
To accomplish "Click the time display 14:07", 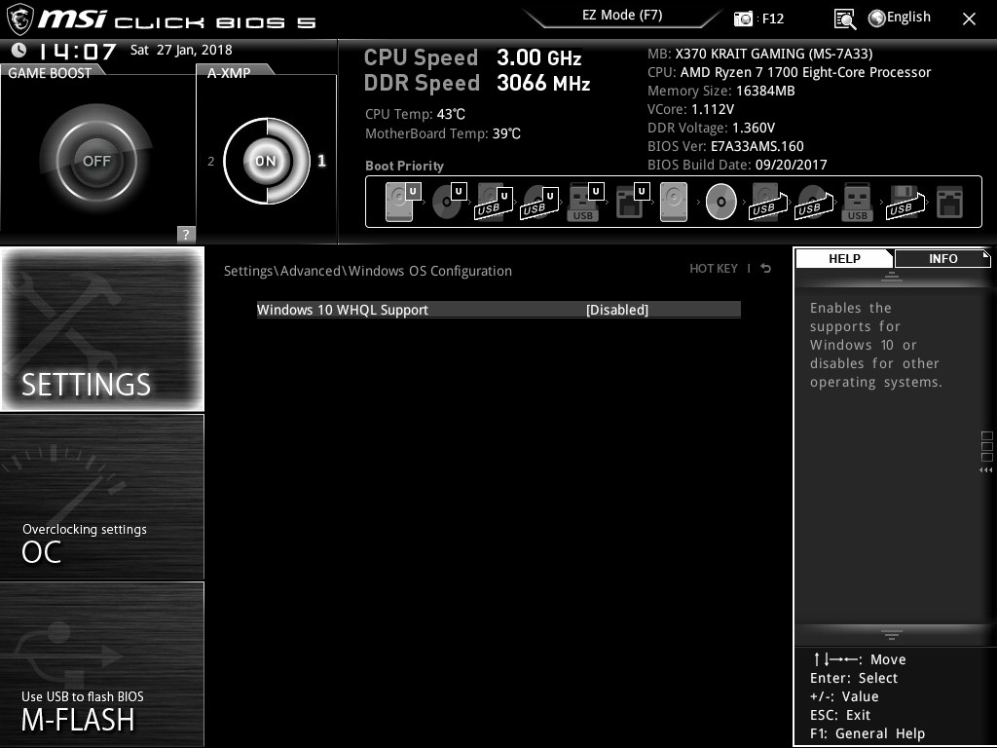I will 77,51.
